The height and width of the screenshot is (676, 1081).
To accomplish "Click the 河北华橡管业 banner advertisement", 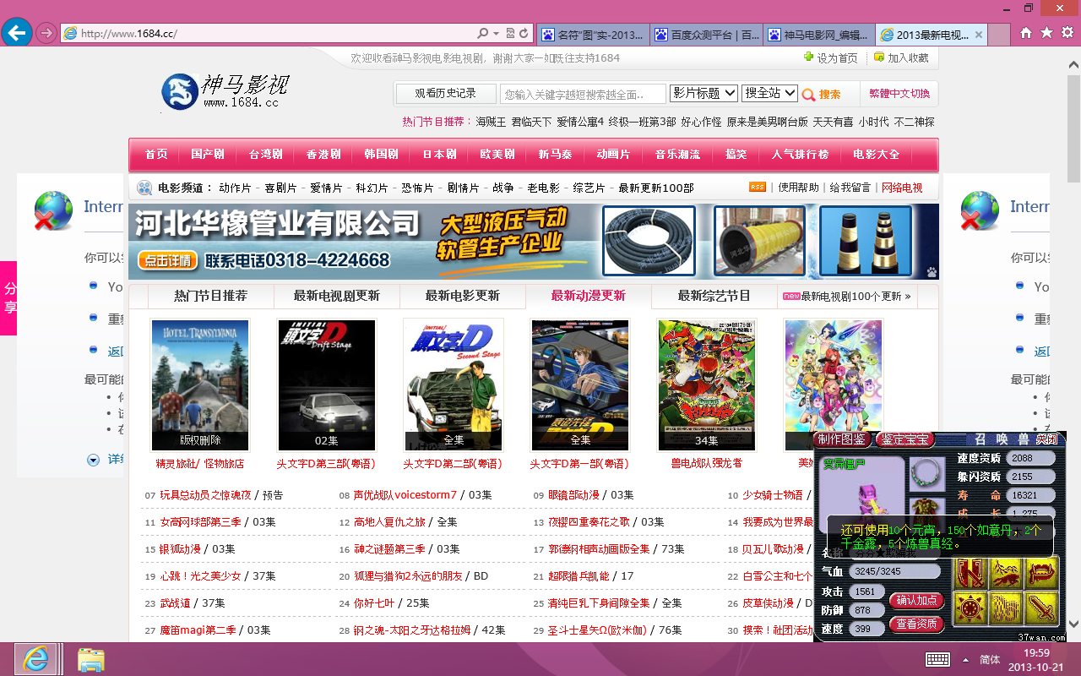I will pyautogui.click(x=534, y=242).
